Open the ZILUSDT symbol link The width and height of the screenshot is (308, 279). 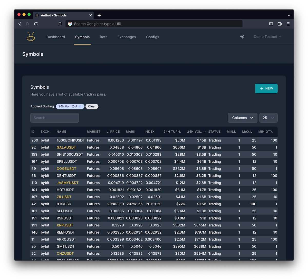[x=64, y=197]
